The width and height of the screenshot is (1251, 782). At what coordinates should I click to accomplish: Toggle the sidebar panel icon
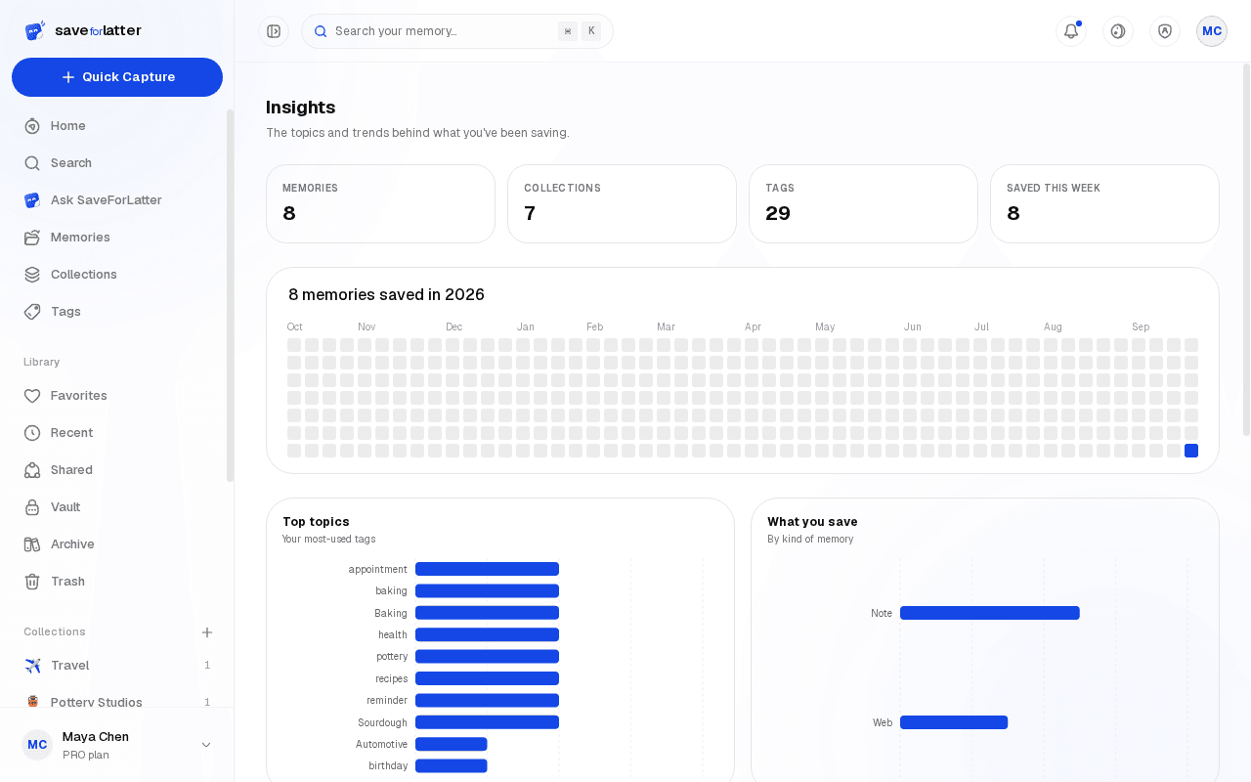(274, 31)
